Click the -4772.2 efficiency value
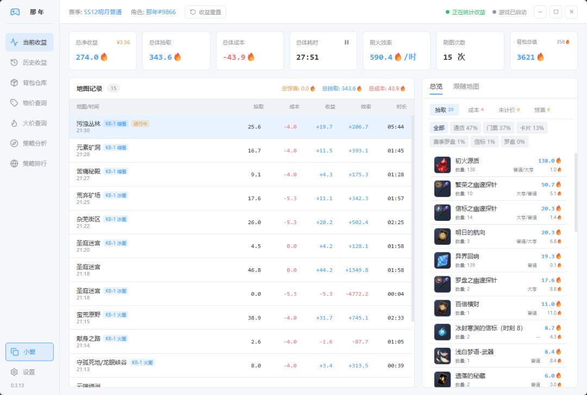The image size is (587, 395). pyautogui.click(x=357, y=294)
